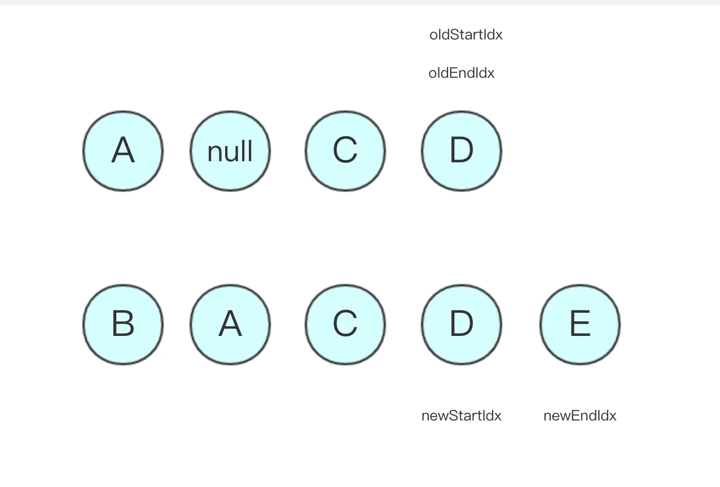Select the A circle in the bottom row

point(230,325)
